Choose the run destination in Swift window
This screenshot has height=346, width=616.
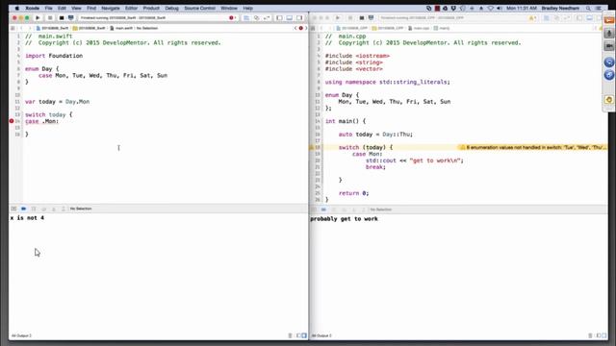point(70,17)
